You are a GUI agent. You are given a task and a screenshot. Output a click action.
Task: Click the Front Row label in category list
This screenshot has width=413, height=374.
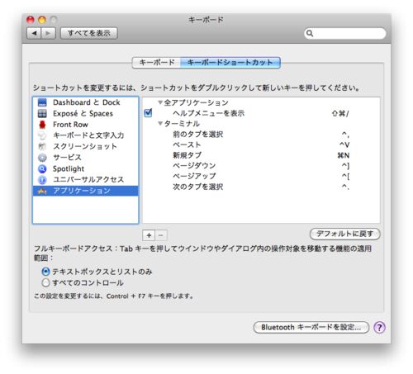coord(70,125)
